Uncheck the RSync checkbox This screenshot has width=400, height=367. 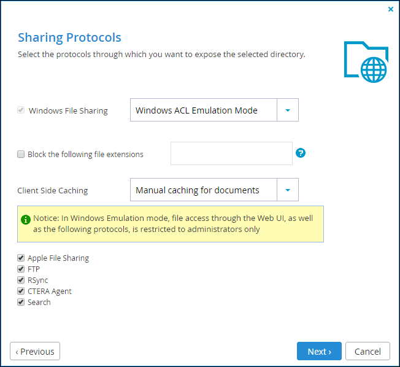point(21,280)
